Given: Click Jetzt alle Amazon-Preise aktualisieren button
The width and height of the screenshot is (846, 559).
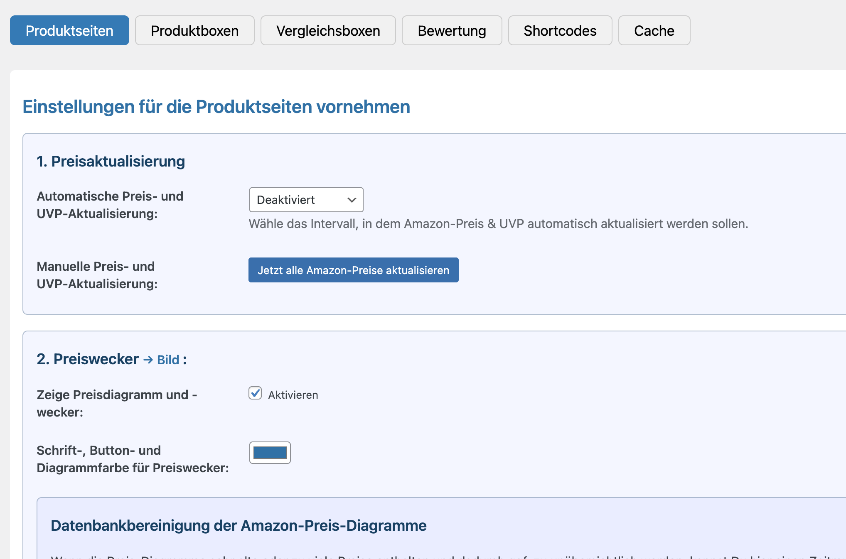Looking at the screenshot, I should [353, 270].
